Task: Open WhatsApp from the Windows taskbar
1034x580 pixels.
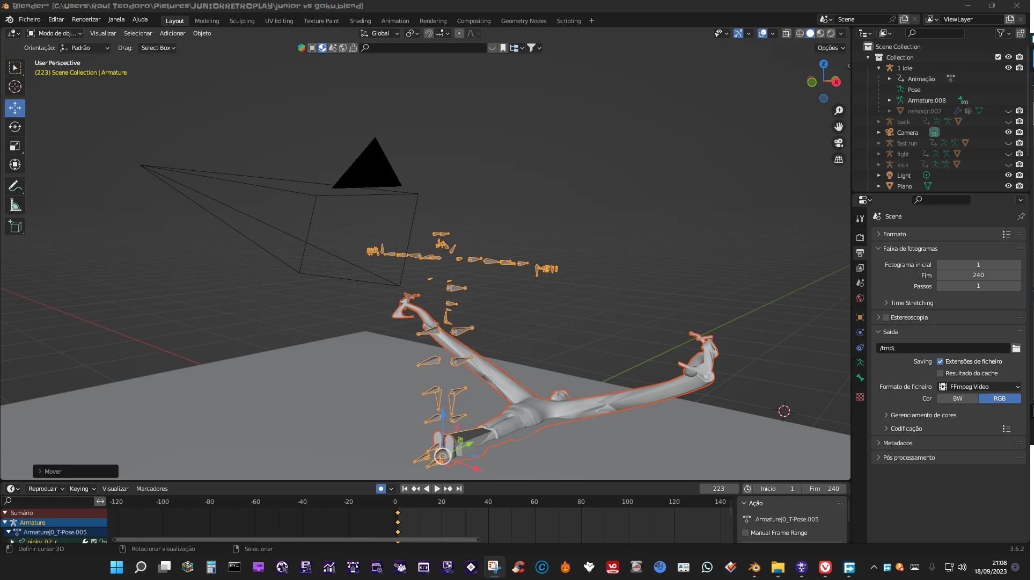Action: 707,567
